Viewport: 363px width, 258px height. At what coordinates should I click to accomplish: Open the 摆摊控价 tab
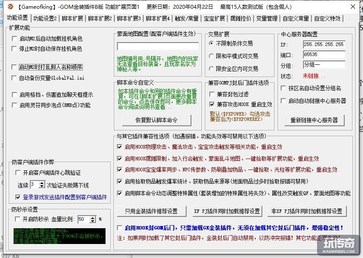click(x=240, y=18)
